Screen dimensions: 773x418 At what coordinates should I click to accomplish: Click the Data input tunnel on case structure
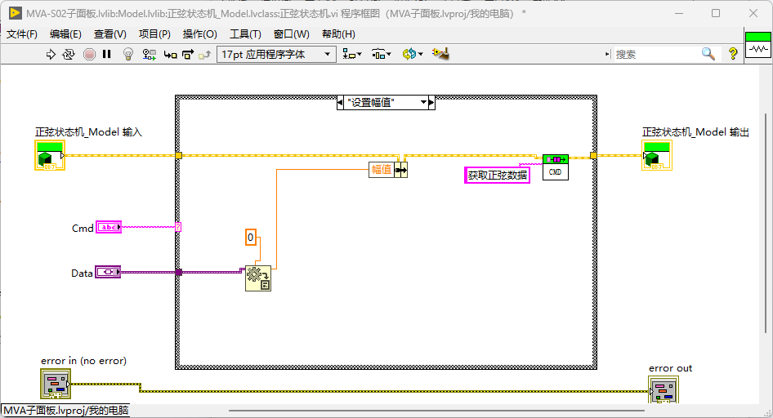[x=178, y=272]
